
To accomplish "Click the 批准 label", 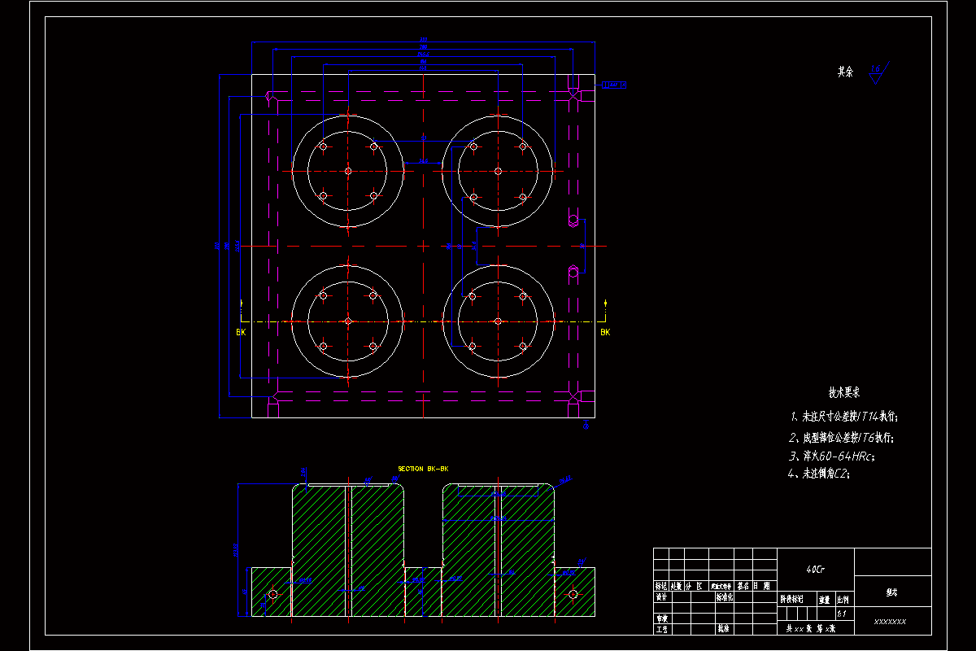I will click(722, 629).
